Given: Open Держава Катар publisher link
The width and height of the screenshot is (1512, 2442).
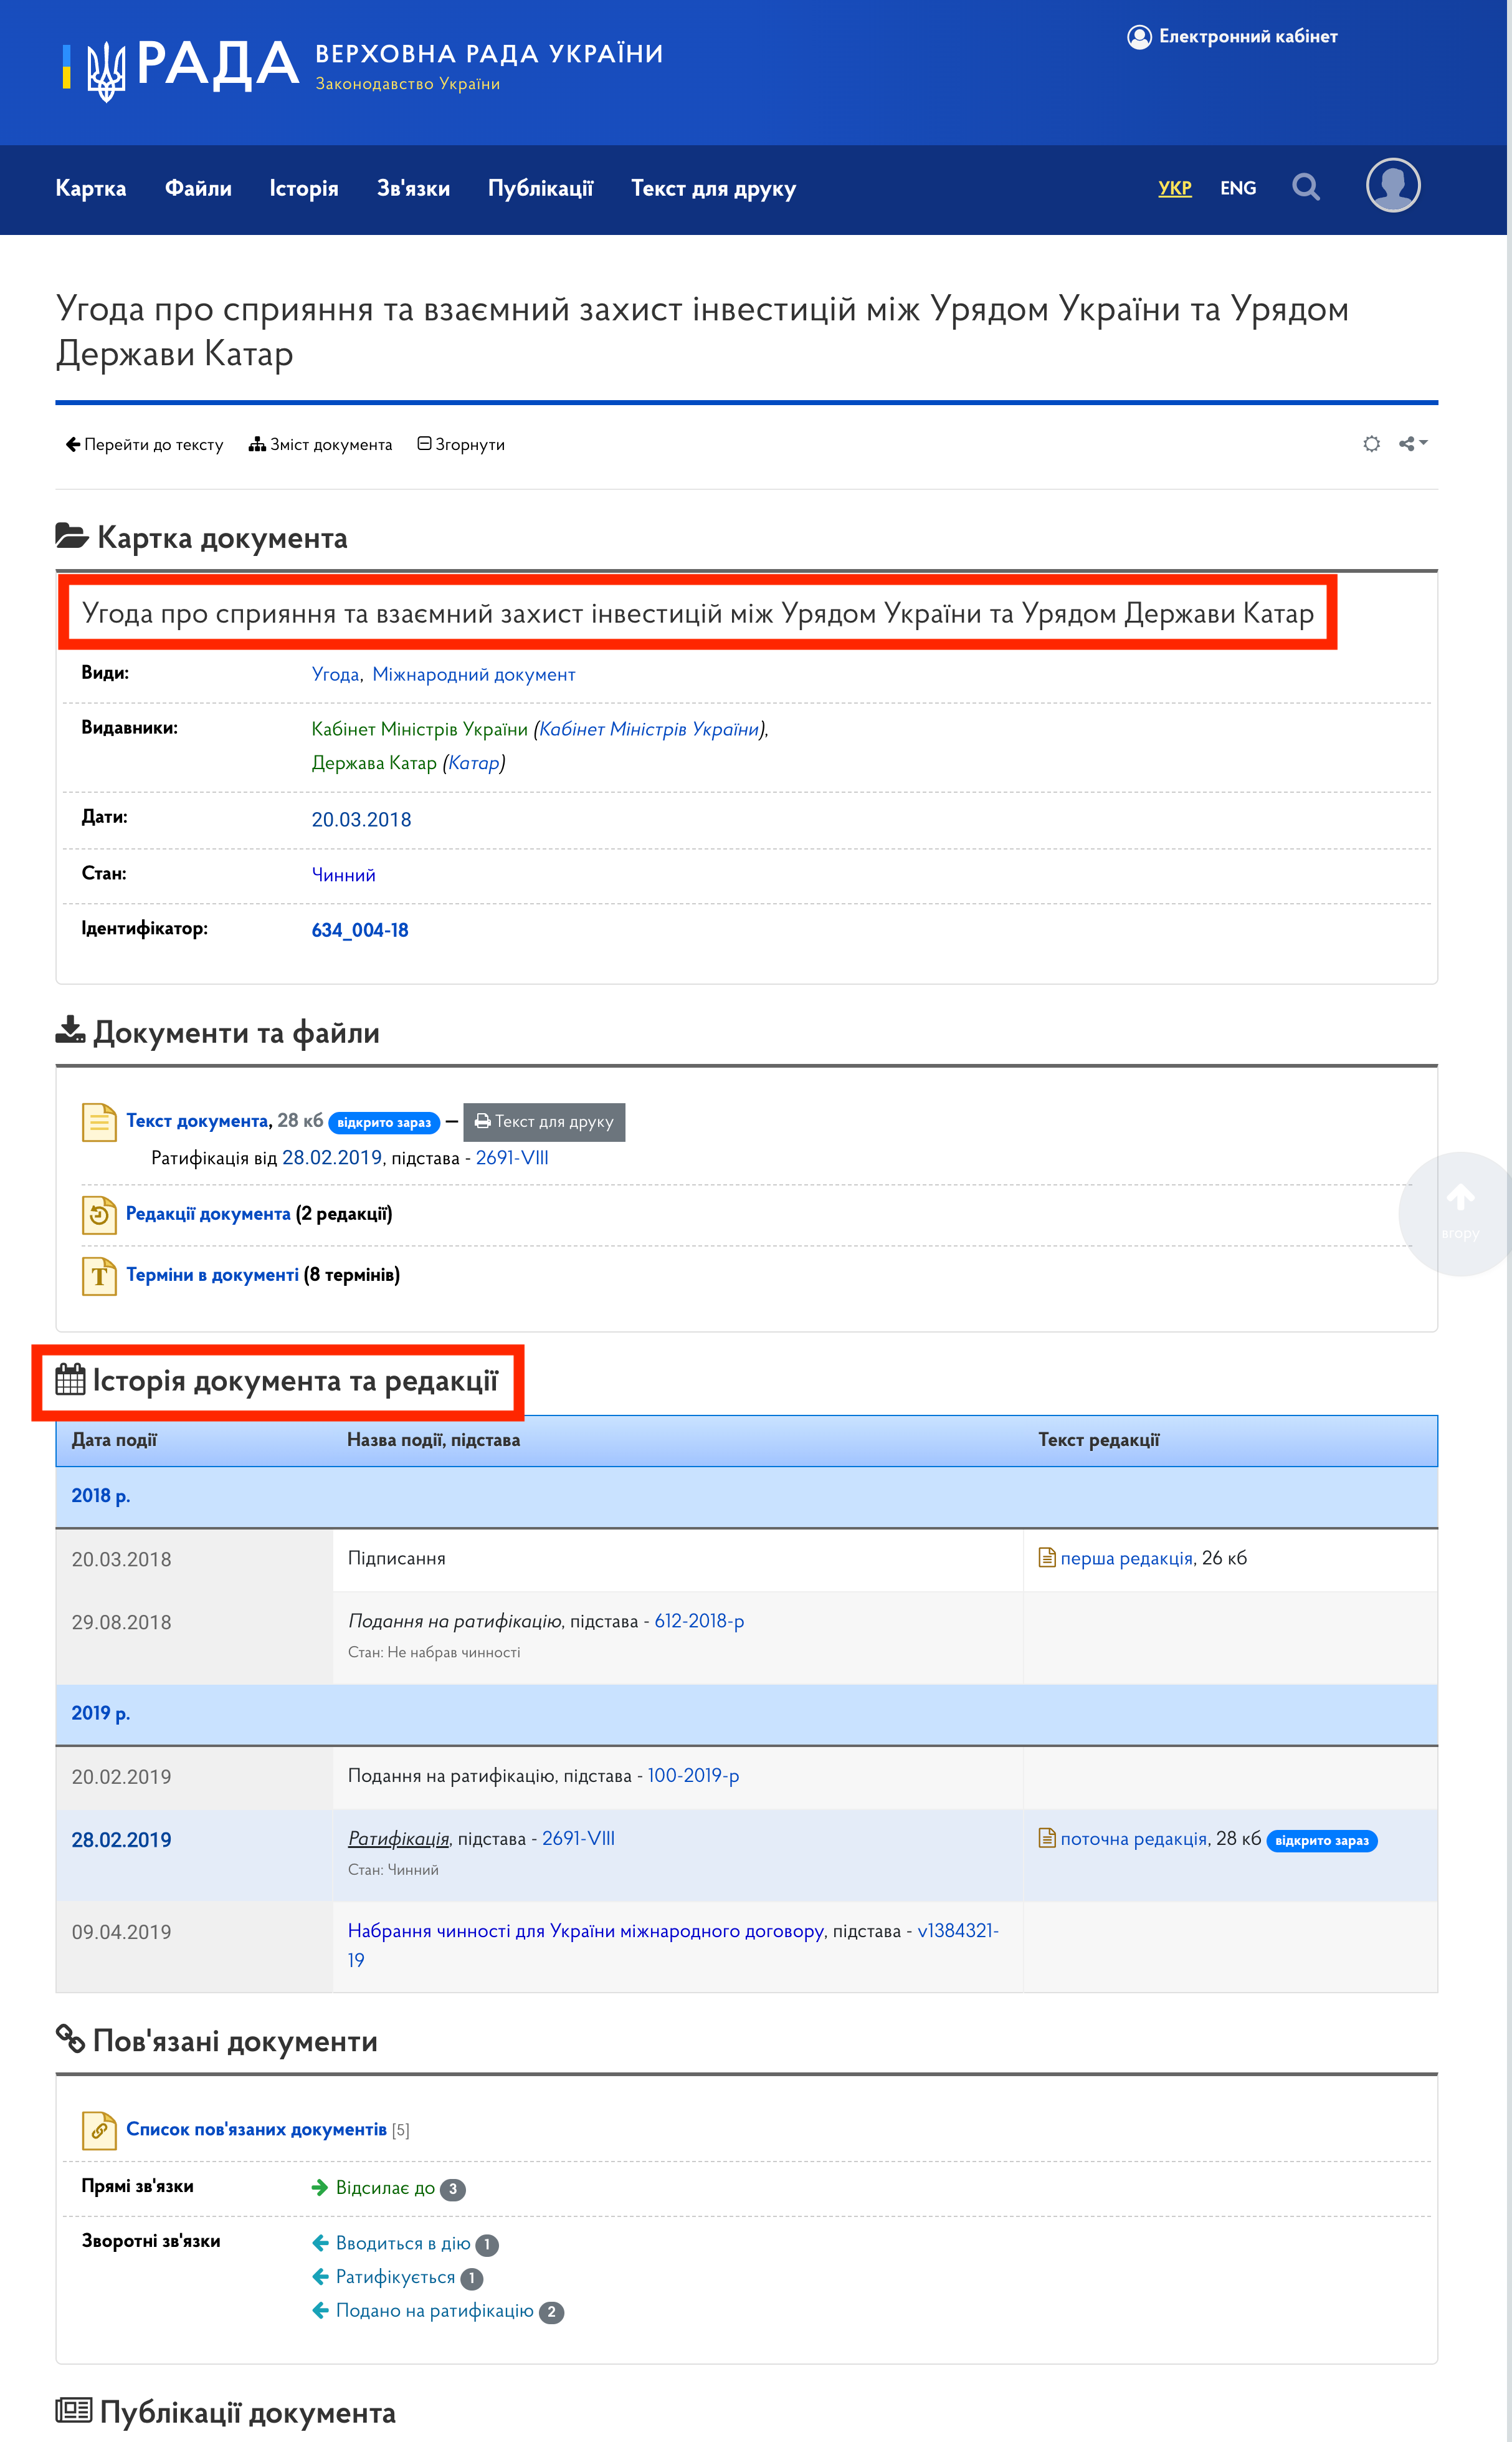Looking at the screenshot, I should pyautogui.click(x=374, y=764).
